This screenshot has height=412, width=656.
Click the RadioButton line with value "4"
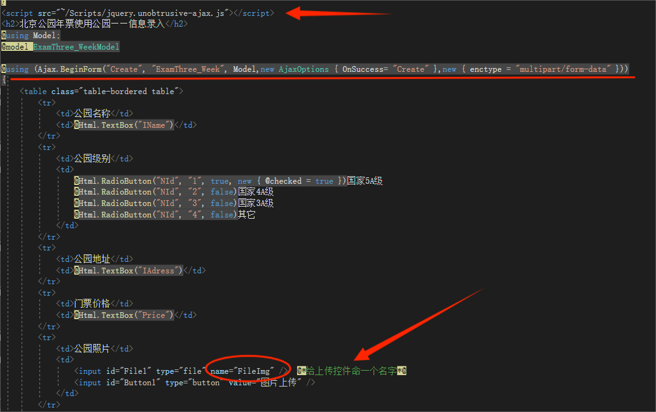pyautogui.click(x=156, y=214)
